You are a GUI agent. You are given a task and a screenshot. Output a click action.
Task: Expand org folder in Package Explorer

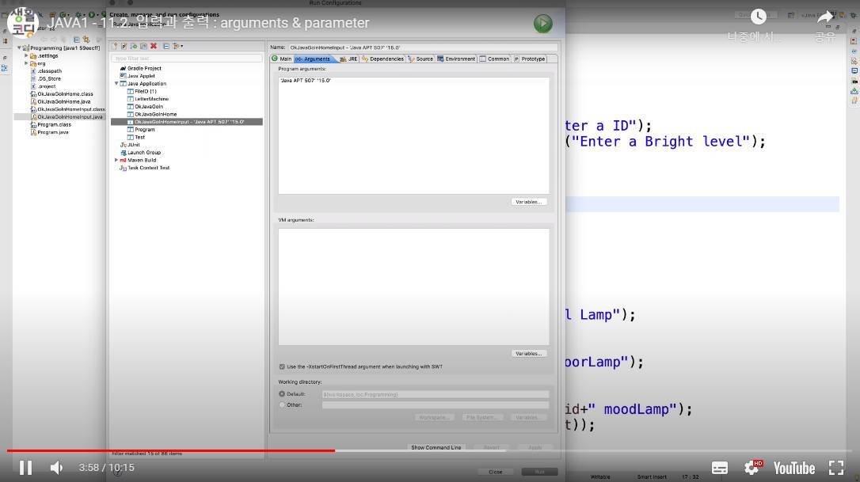click(26, 63)
